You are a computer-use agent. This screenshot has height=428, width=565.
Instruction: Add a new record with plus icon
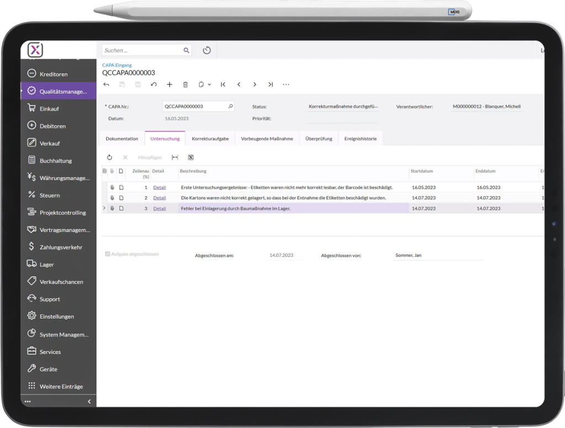point(169,84)
